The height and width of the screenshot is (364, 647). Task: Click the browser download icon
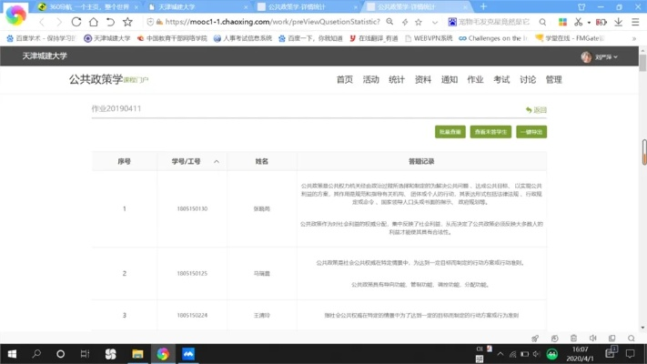(x=620, y=22)
